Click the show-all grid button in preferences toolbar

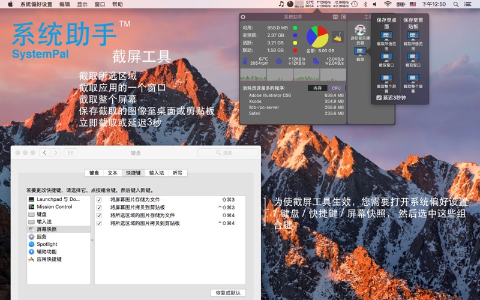tap(70, 153)
